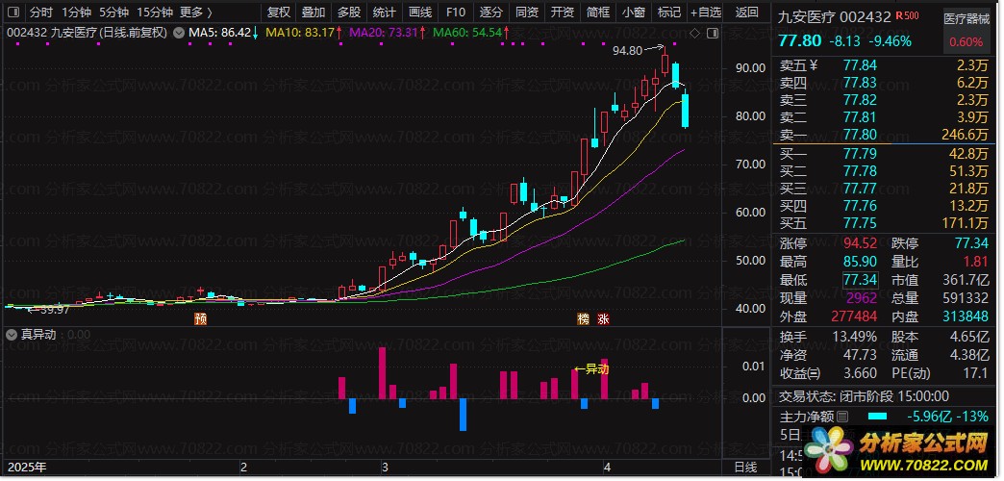Click the PE(动) 17.1 value
The height and width of the screenshot is (481, 1004).
976,373
